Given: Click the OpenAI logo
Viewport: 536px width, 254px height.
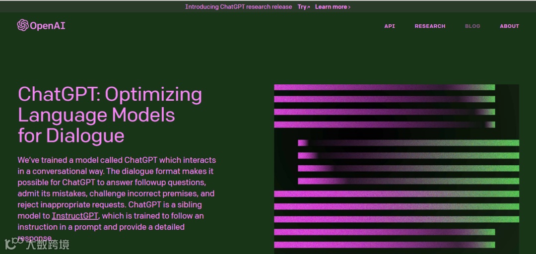Looking at the screenshot, I should tap(41, 25).
